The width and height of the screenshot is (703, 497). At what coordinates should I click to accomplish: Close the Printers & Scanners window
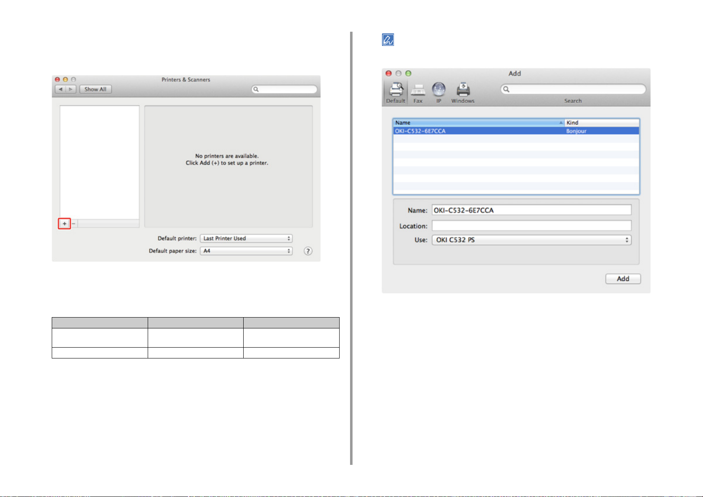tap(57, 79)
